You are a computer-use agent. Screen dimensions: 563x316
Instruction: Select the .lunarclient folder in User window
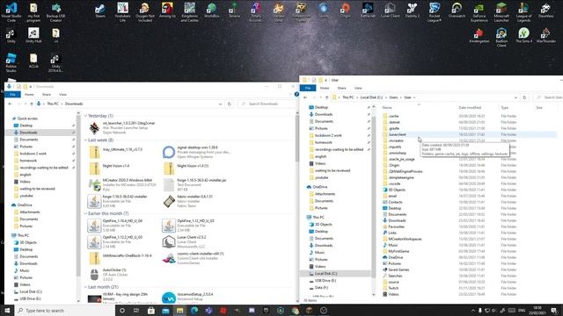(469, 134)
